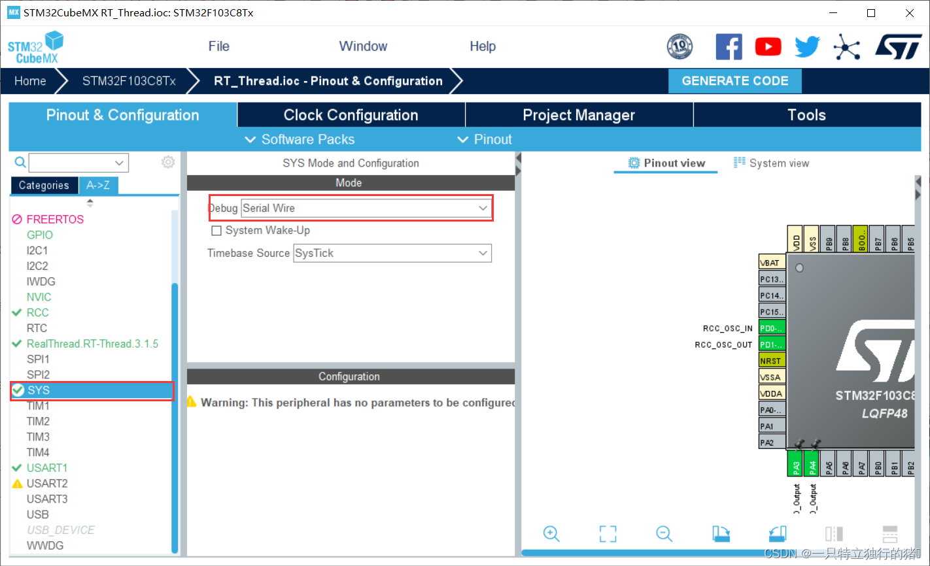Zoom in on the pinout view
This screenshot has width=930, height=566.
click(x=551, y=534)
